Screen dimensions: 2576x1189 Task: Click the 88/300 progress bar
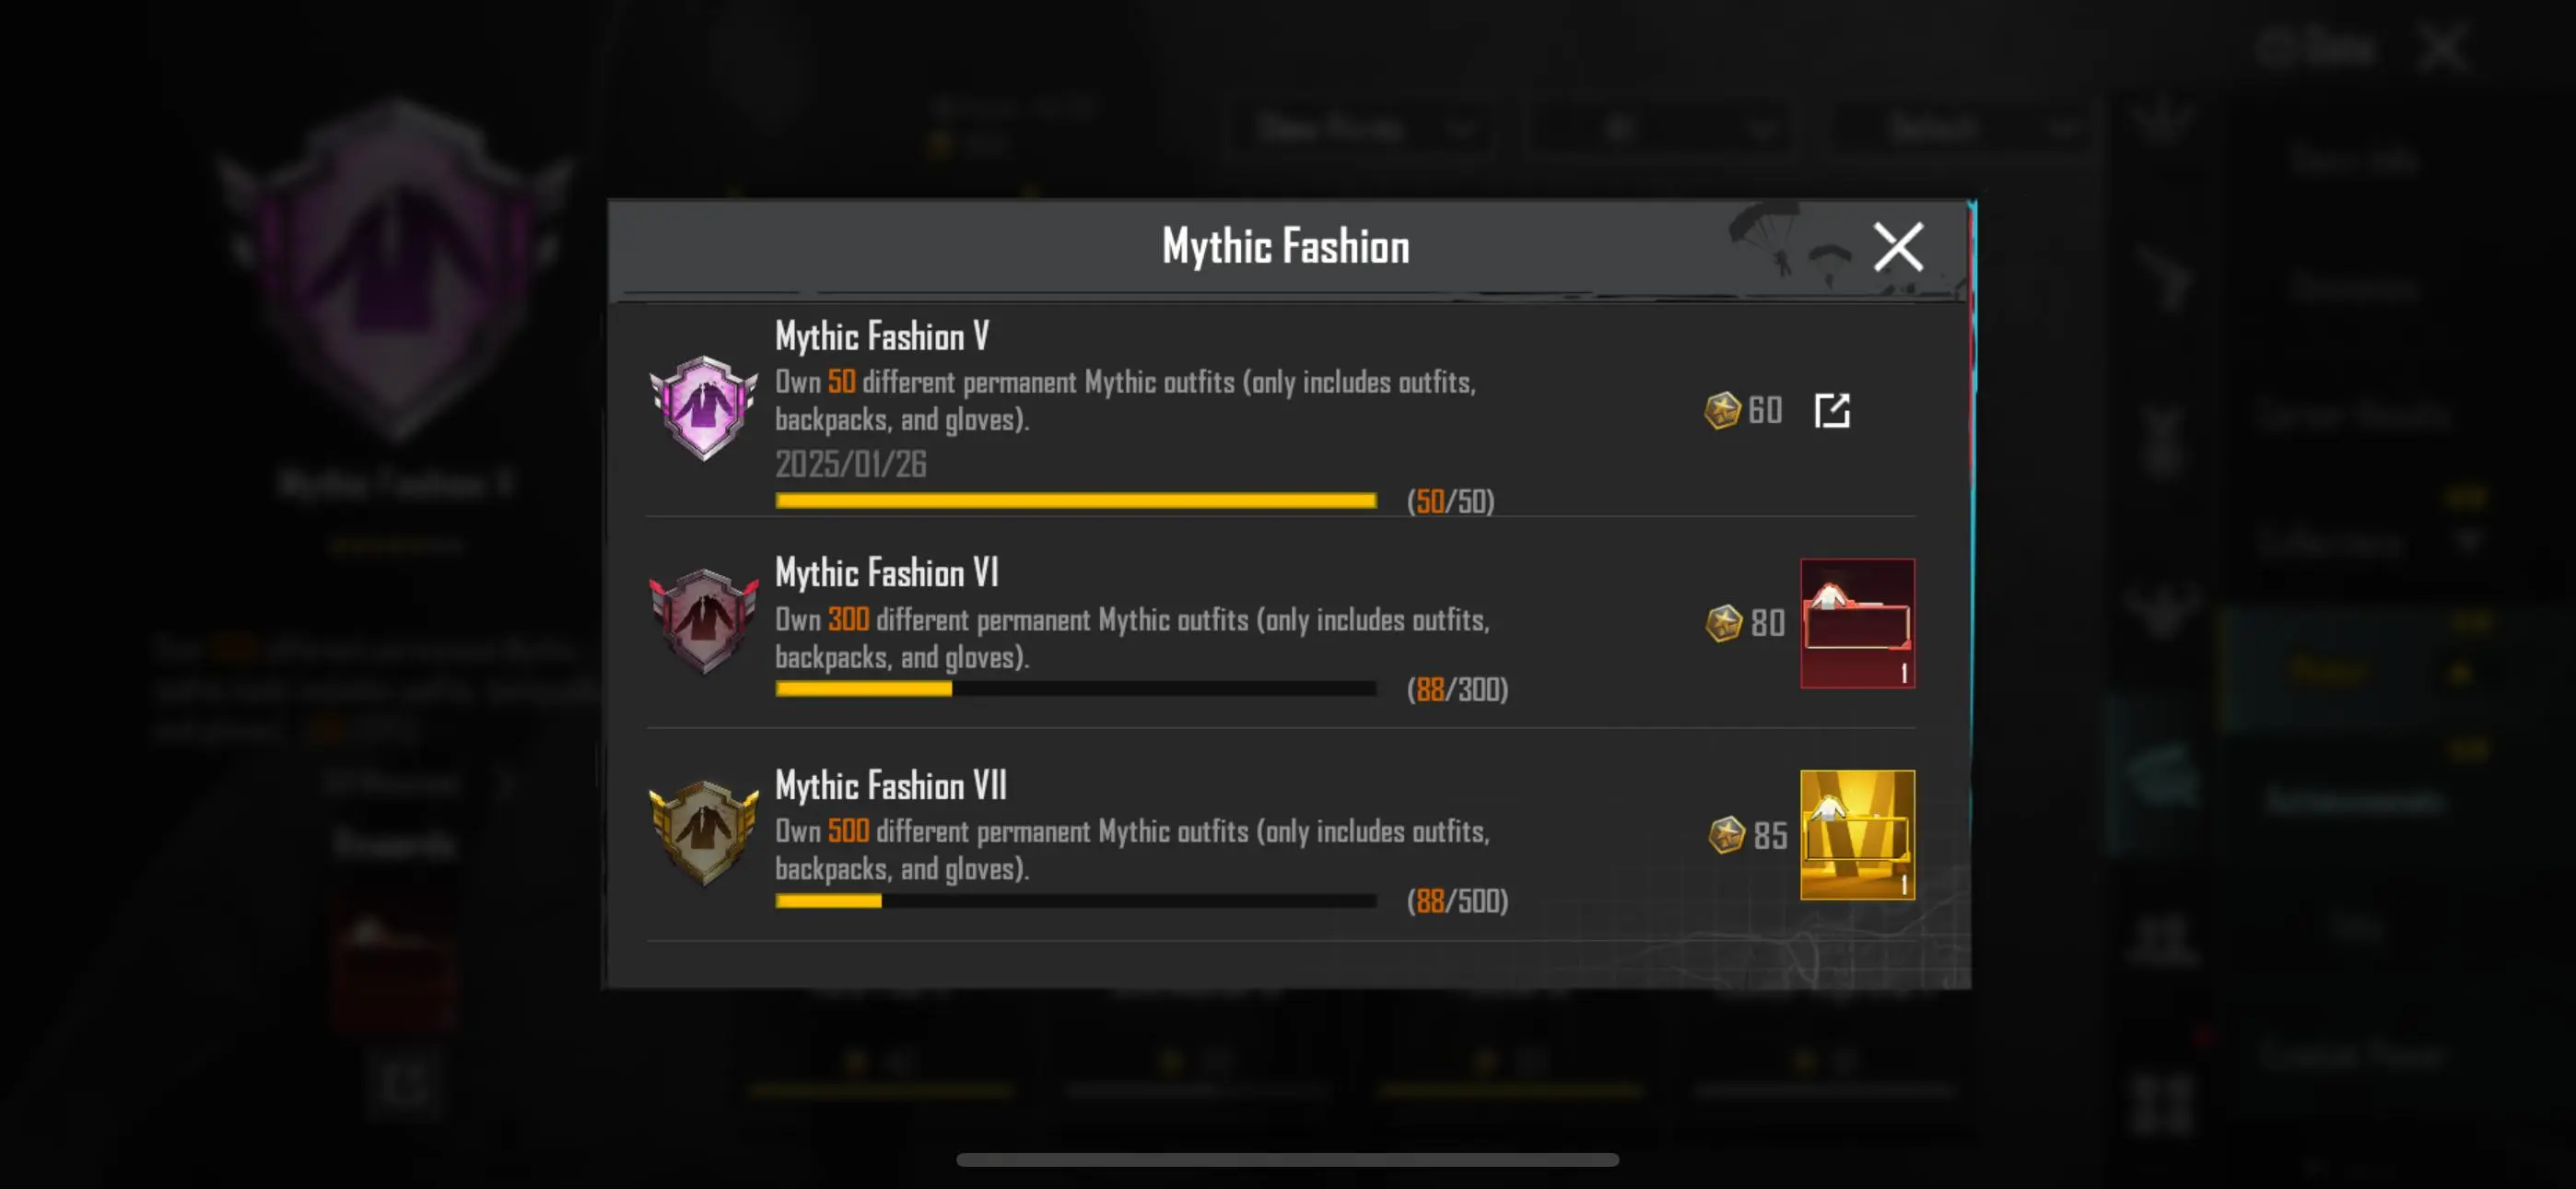coord(1076,689)
